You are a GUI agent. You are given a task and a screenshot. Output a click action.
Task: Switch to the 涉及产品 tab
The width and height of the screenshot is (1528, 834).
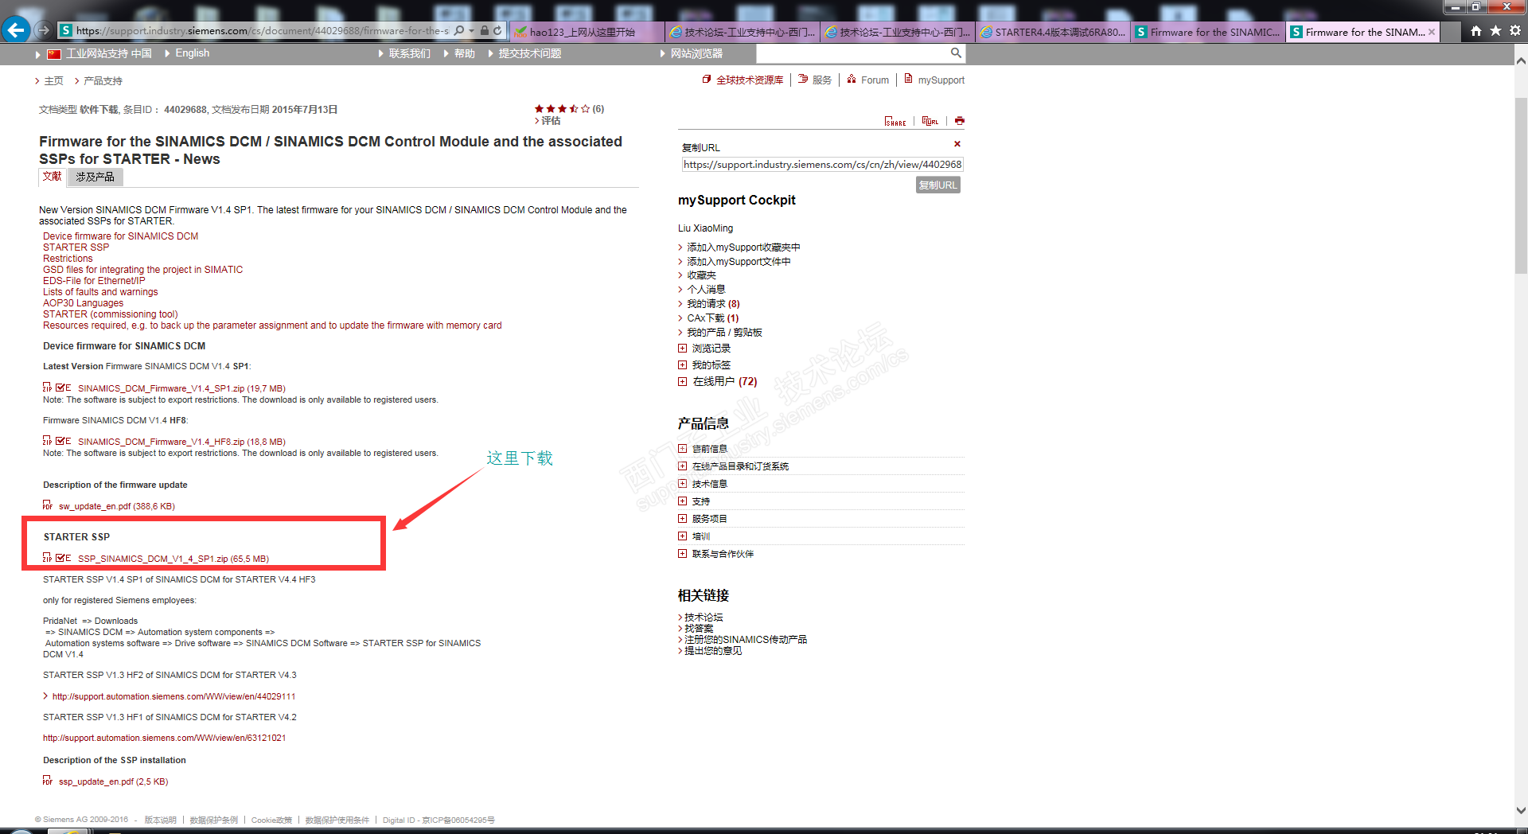(x=95, y=177)
